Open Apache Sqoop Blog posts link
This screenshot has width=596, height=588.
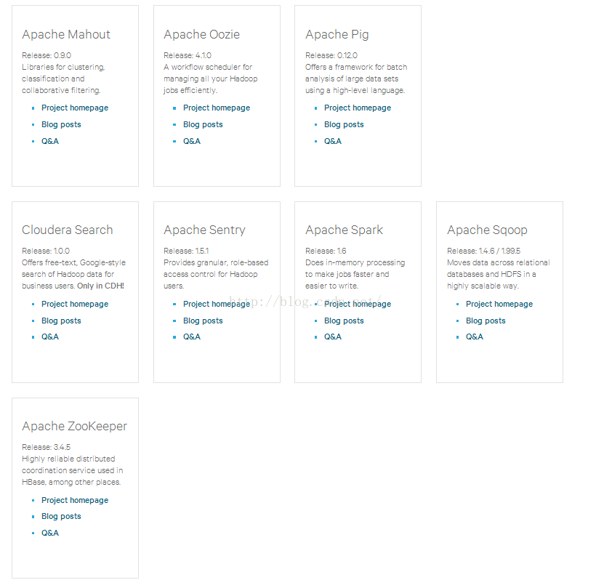[486, 321]
